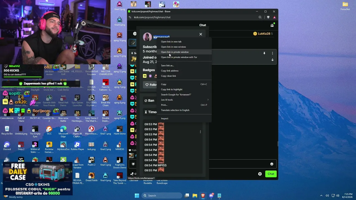Open Windows Start menu
The width and height of the screenshot is (356, 200).
click(x=137, y=196)
